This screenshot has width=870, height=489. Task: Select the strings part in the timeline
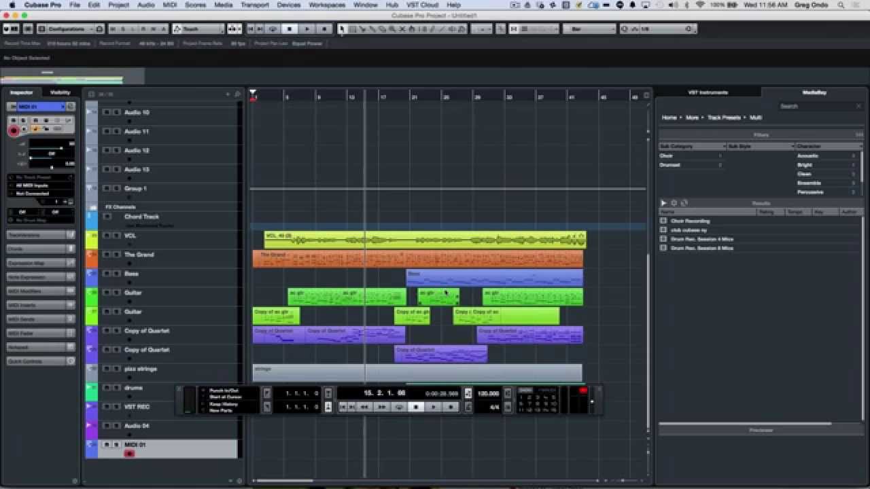pyautogui.click(x=417, y=373)
